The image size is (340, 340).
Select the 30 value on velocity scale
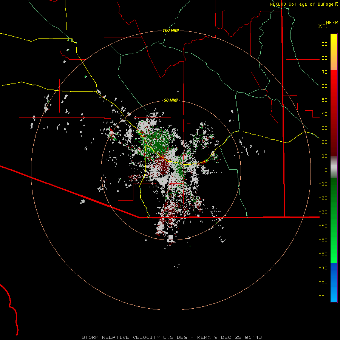click(325, 128)
